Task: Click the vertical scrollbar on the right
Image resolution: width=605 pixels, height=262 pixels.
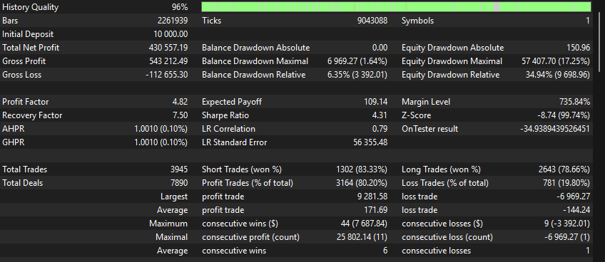Action: tap(599, 41)
